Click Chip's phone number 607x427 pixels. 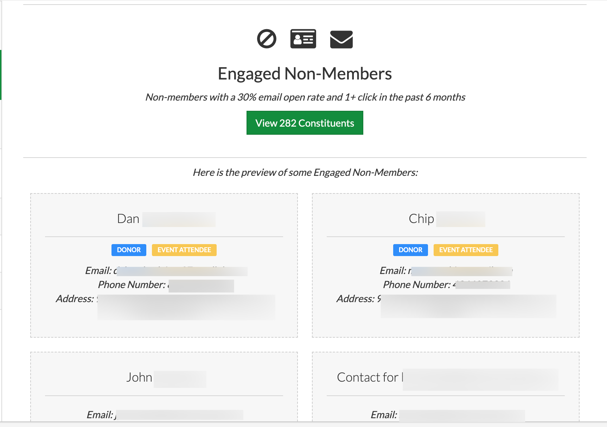(481, 285)
